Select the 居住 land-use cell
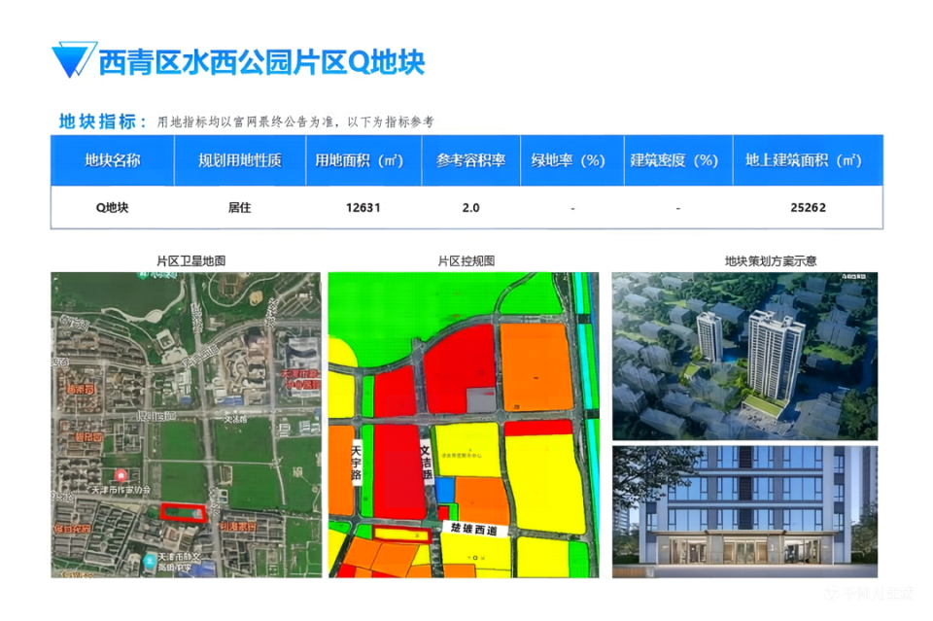 coord(240,208)
